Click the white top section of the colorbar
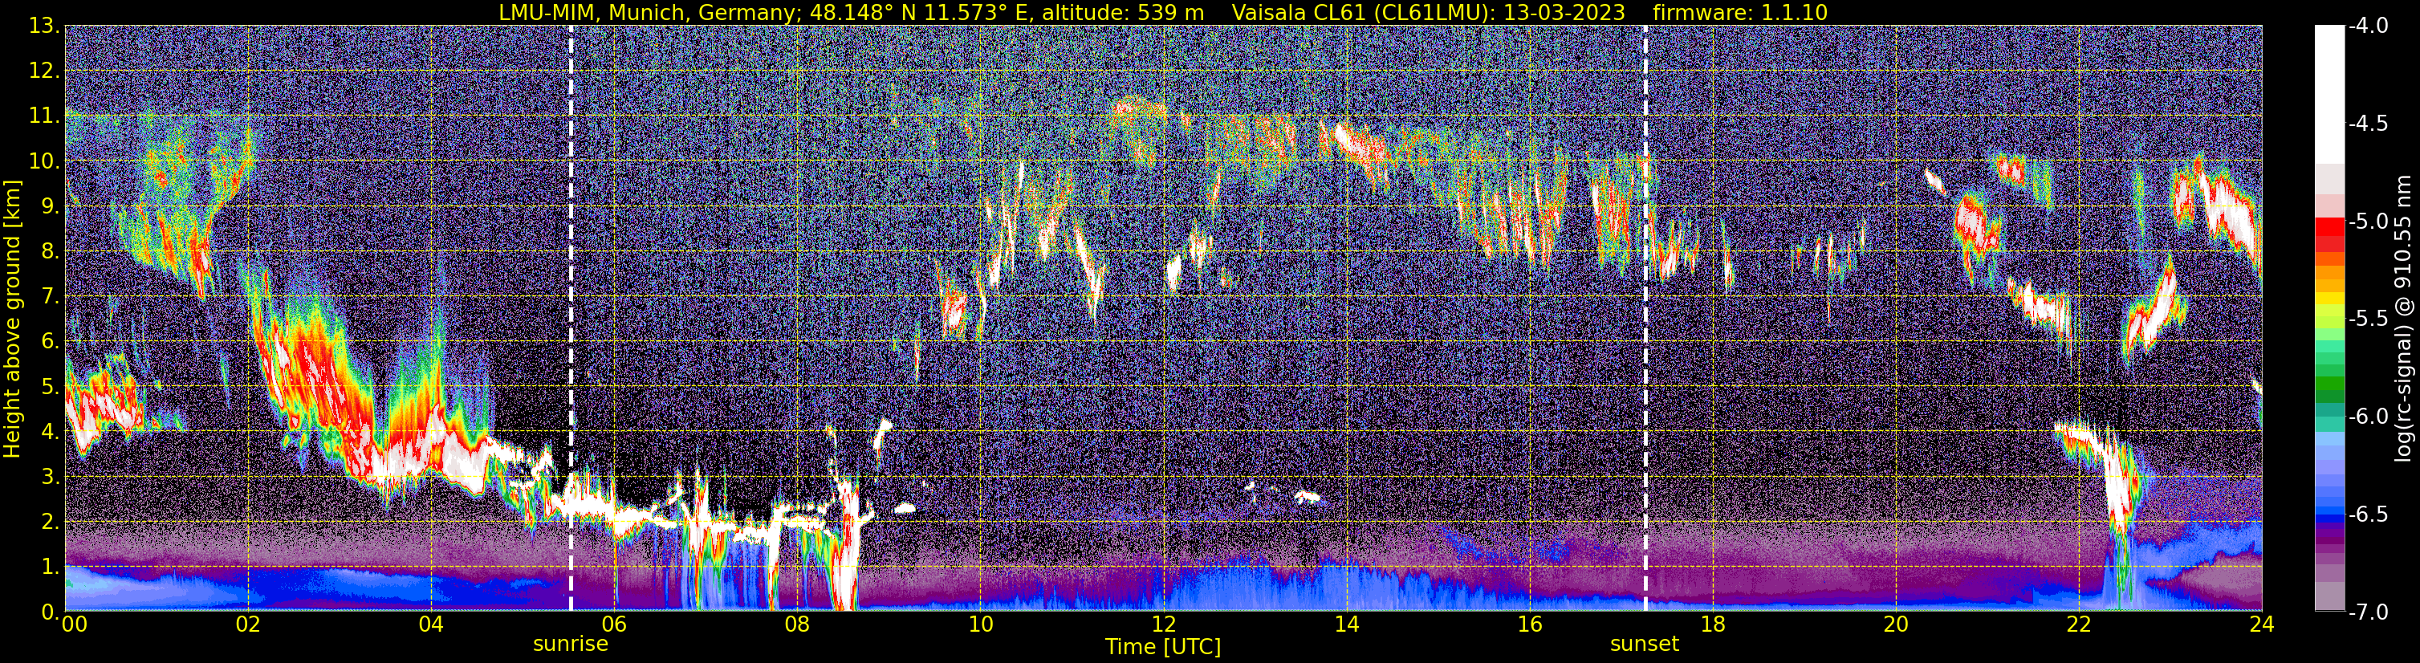The width and height of the screenshot is (2420, 663). [2330, 94]
